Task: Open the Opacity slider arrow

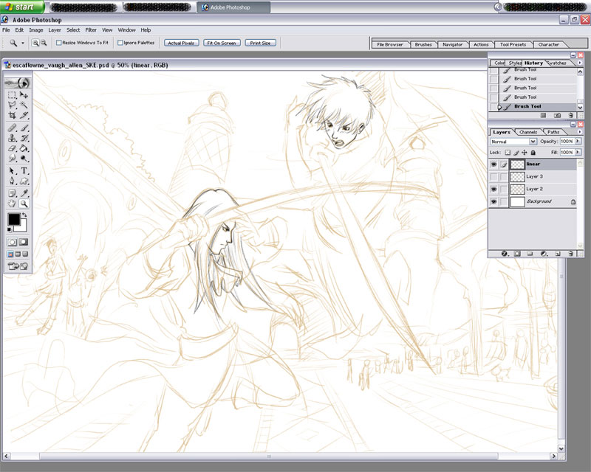Action: point(578,141)
